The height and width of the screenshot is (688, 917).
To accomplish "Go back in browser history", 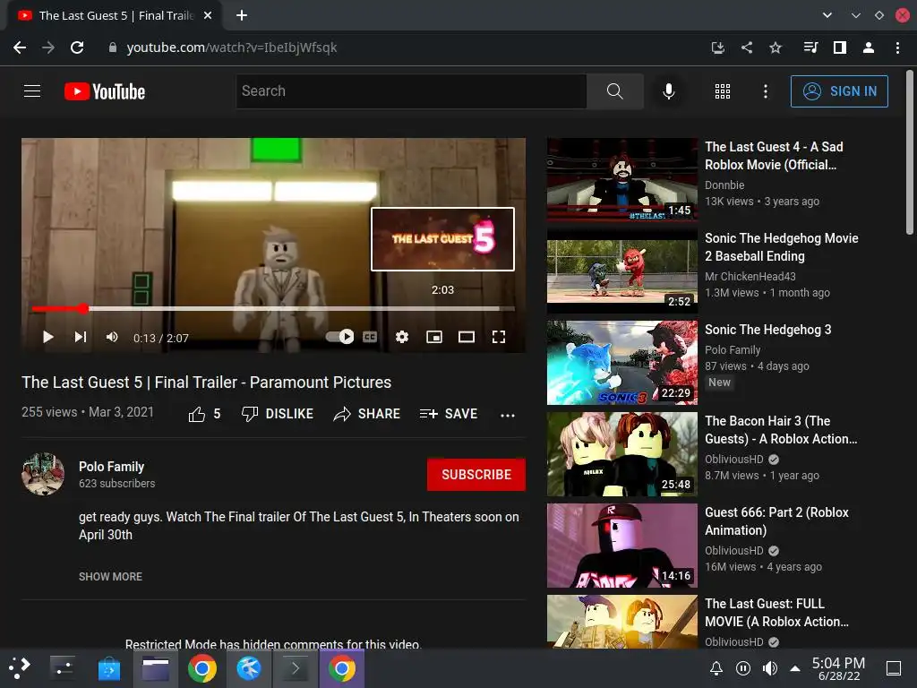I will pos(20,47).
